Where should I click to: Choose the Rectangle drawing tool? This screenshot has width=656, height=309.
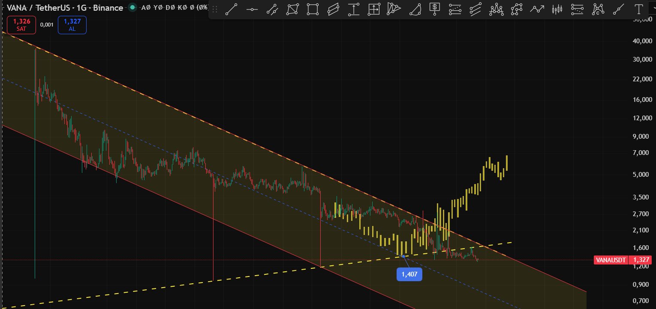coord(313,9)
